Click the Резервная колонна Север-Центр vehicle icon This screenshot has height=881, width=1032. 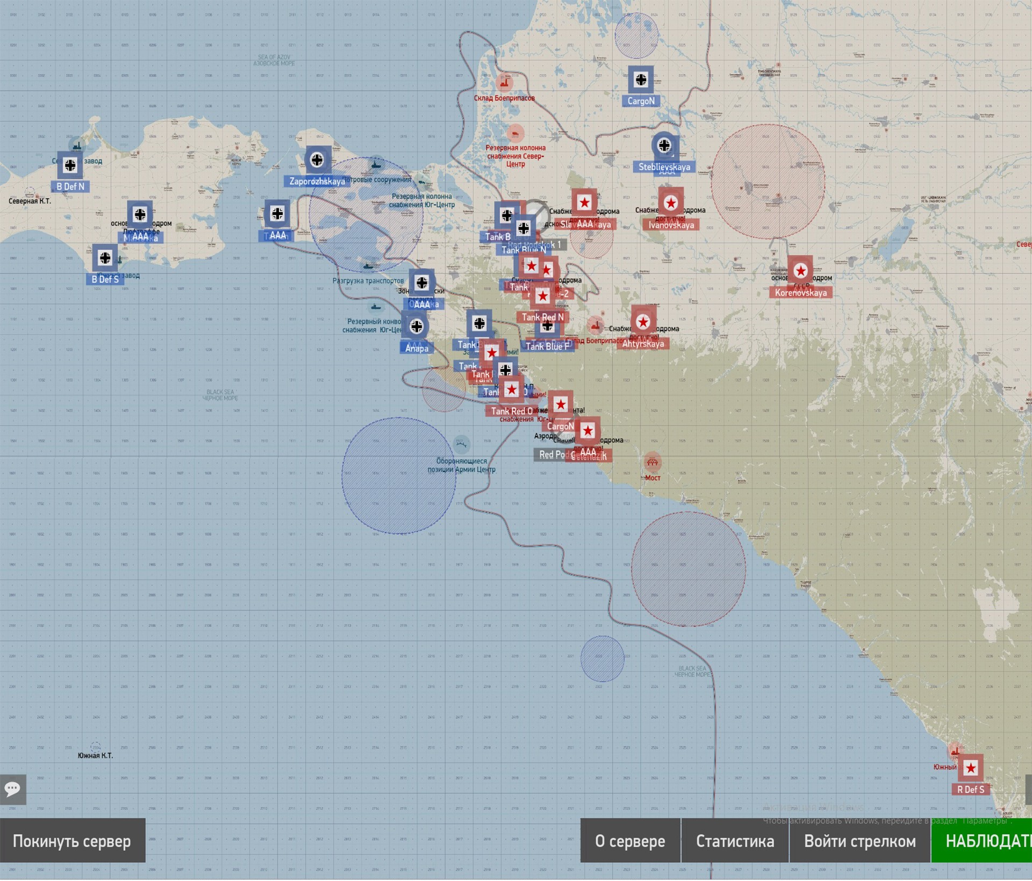coord(515,133)
